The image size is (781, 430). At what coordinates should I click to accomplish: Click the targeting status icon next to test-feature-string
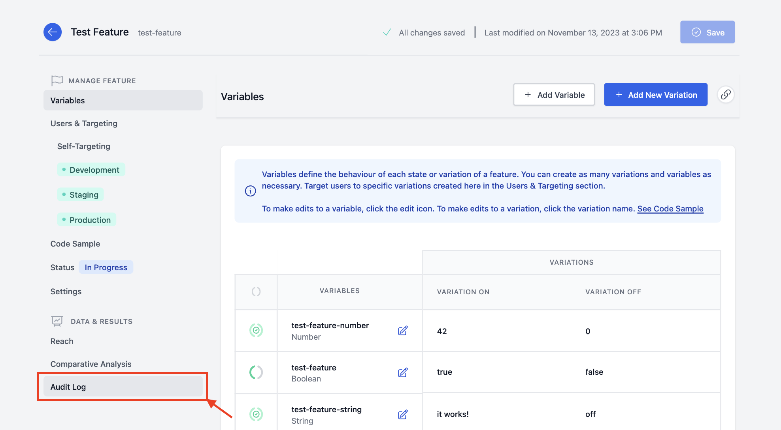point(256,414)
